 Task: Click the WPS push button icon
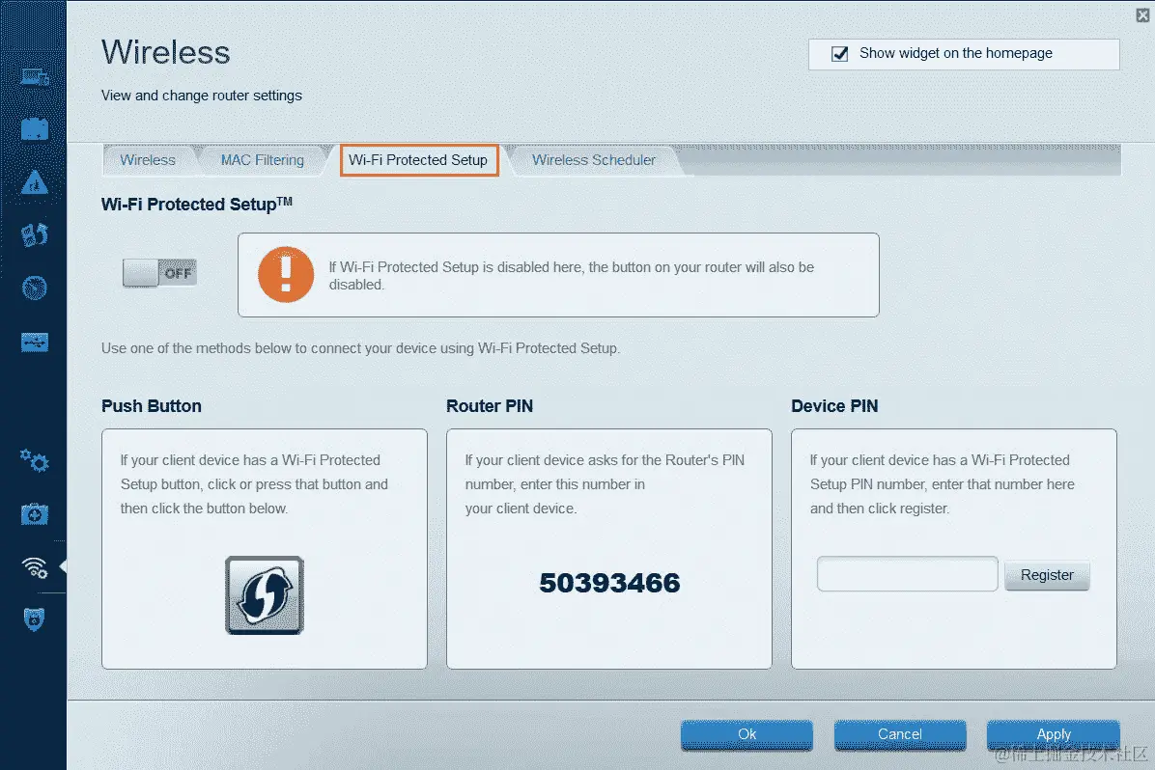(x=265, y=594)
